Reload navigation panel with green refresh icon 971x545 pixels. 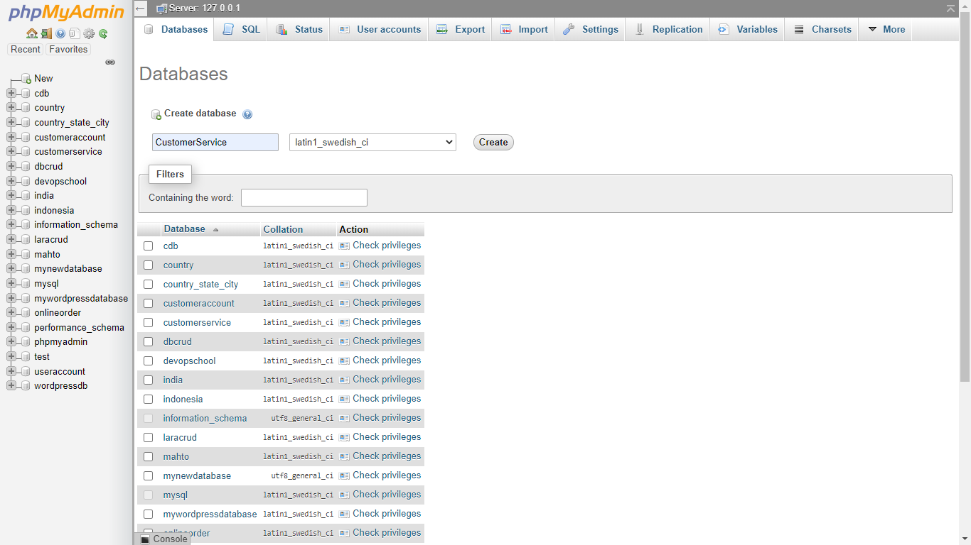coord(103,33)
